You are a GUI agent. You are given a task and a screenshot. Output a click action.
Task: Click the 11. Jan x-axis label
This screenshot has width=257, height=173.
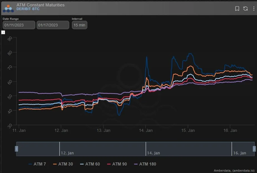[19, 130]
